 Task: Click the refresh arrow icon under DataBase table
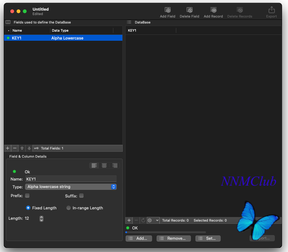coord(143,220)
